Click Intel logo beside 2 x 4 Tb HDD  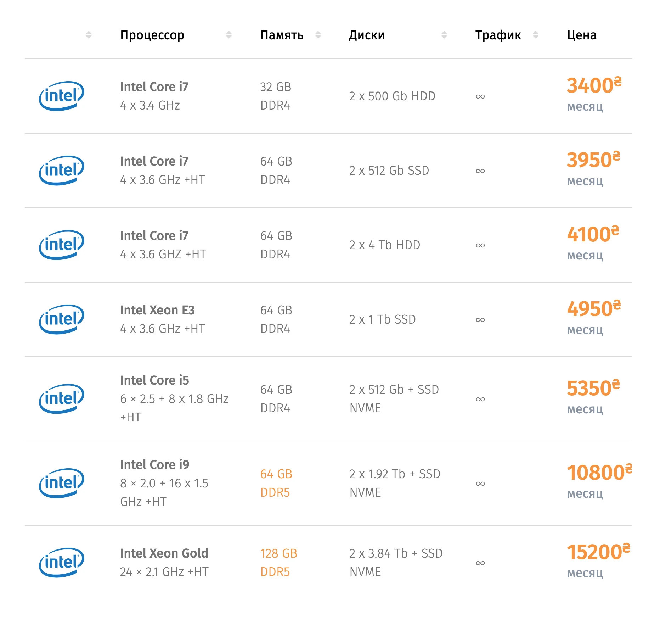click(62, 245)
